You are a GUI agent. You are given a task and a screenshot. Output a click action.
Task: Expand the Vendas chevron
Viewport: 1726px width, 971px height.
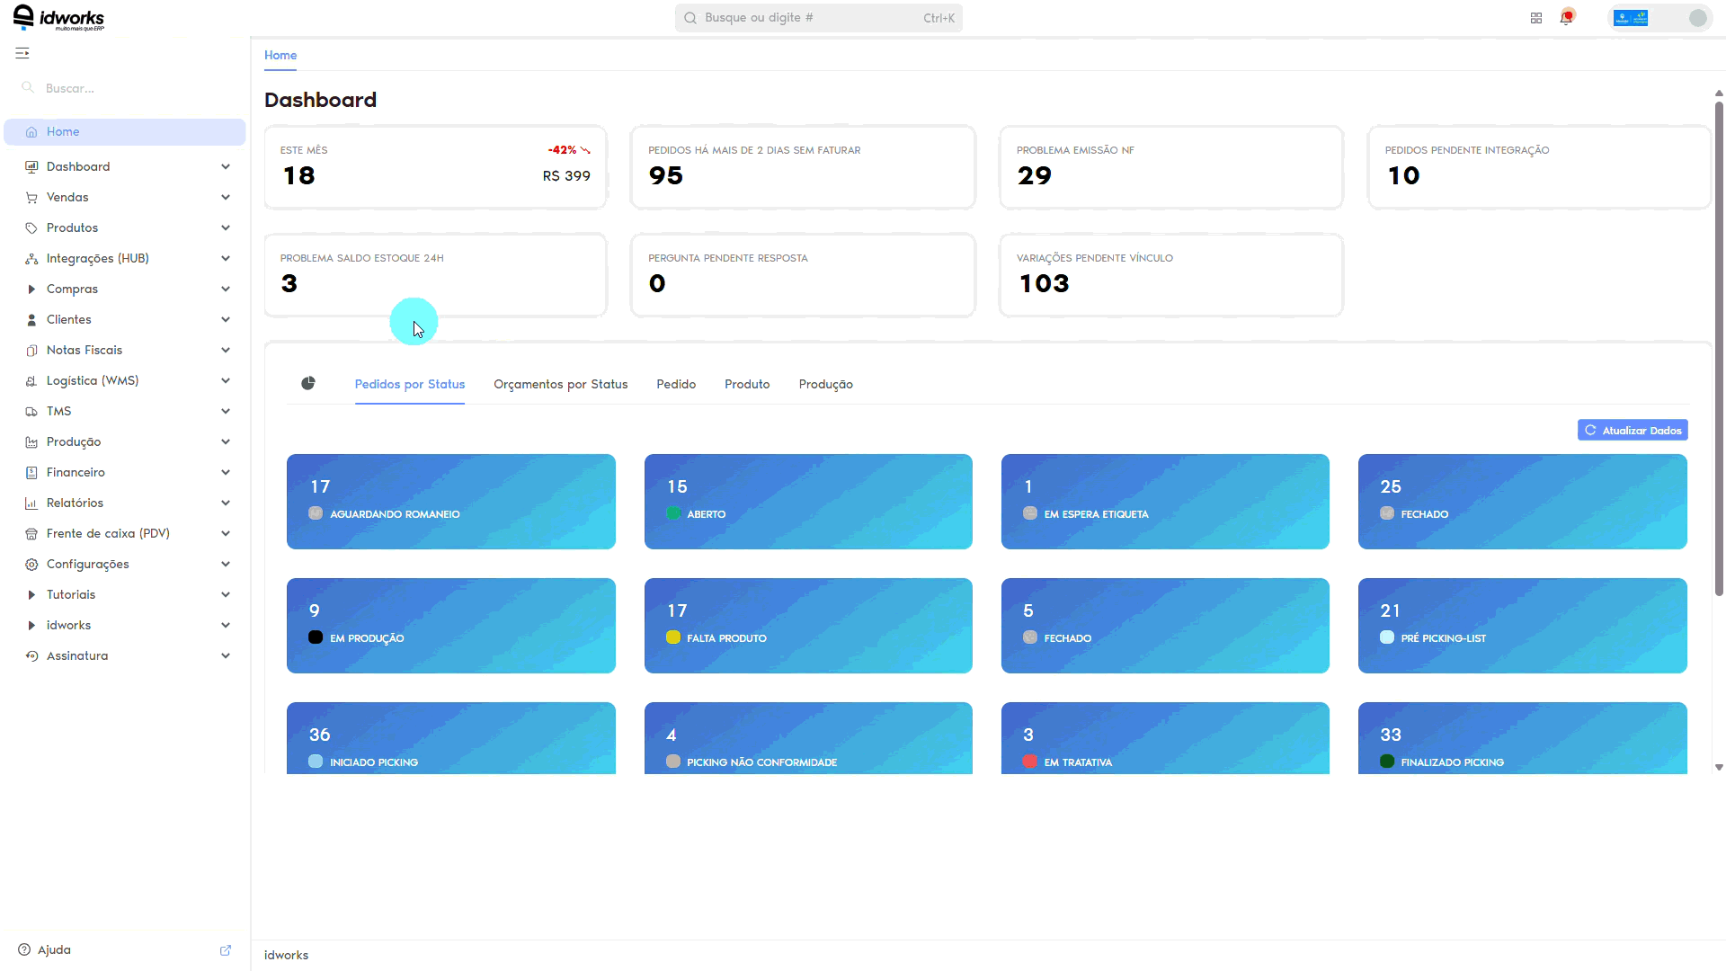[226, 197]
